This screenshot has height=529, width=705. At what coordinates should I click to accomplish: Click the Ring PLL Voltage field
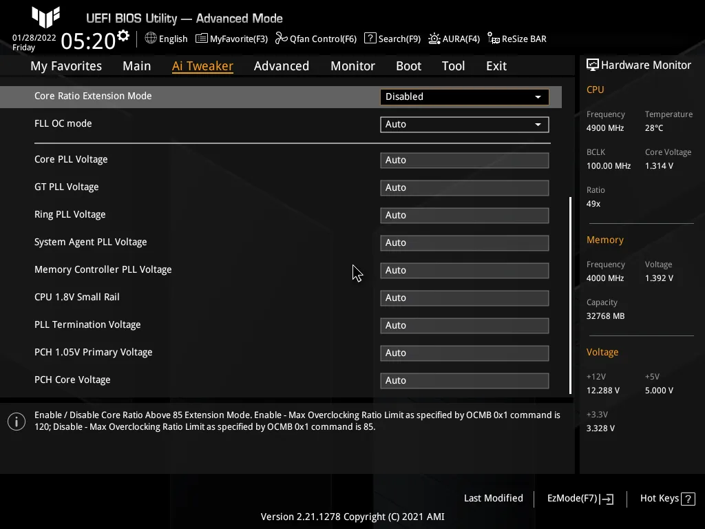465,215
